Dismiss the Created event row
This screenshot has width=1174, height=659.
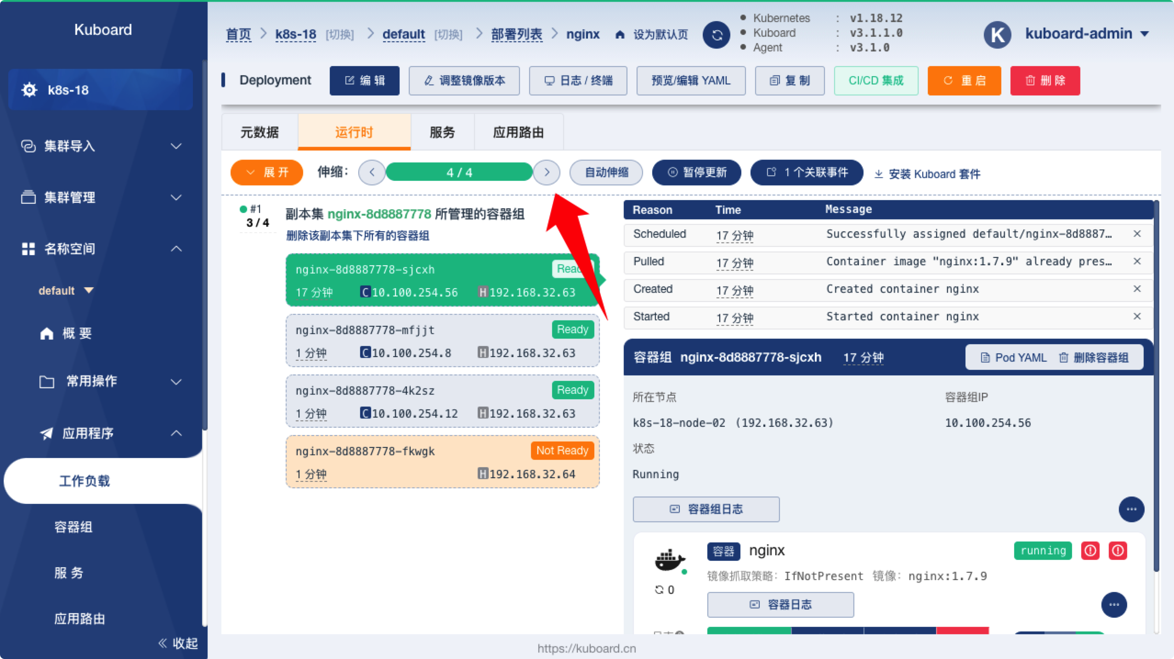click(x=1137, y=289)
